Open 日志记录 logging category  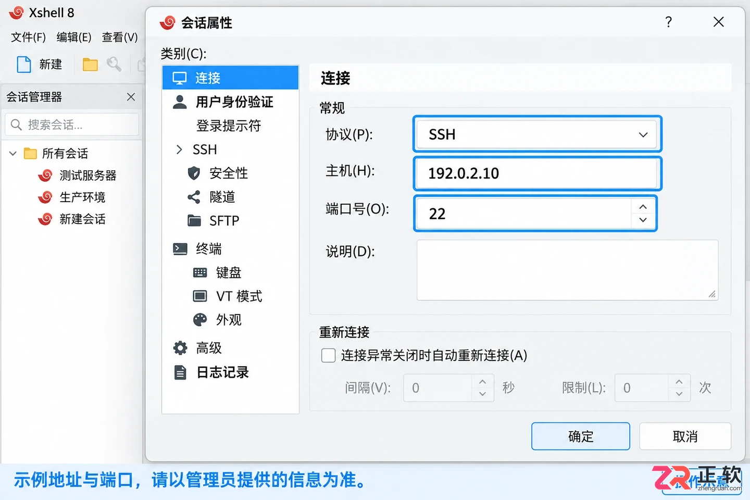211,372
